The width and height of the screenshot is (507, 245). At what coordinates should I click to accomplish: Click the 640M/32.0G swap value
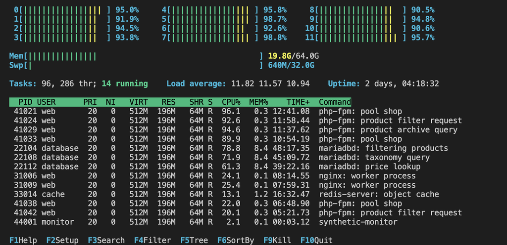(291, 65)
